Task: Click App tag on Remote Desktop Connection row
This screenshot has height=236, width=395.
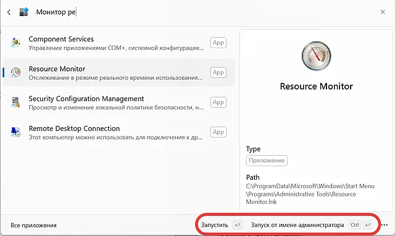Action: 218,132
